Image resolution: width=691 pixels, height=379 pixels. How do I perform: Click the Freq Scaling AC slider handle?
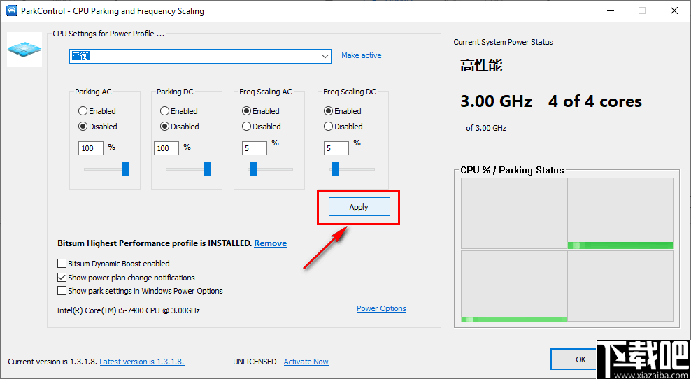pos(253,169)
